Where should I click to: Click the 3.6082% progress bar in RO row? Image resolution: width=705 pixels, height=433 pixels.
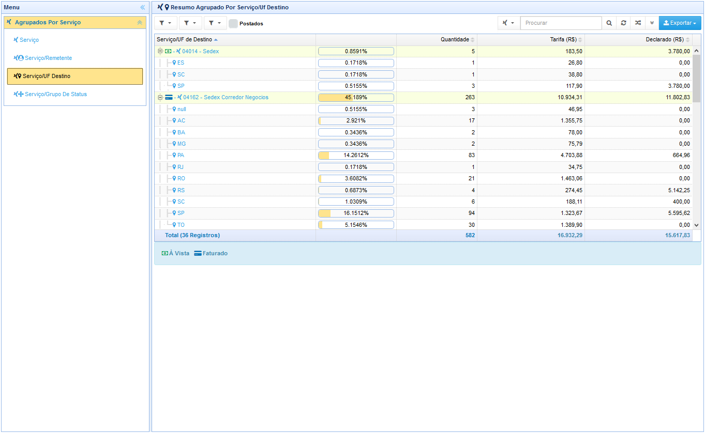click(x=356, y=178)
